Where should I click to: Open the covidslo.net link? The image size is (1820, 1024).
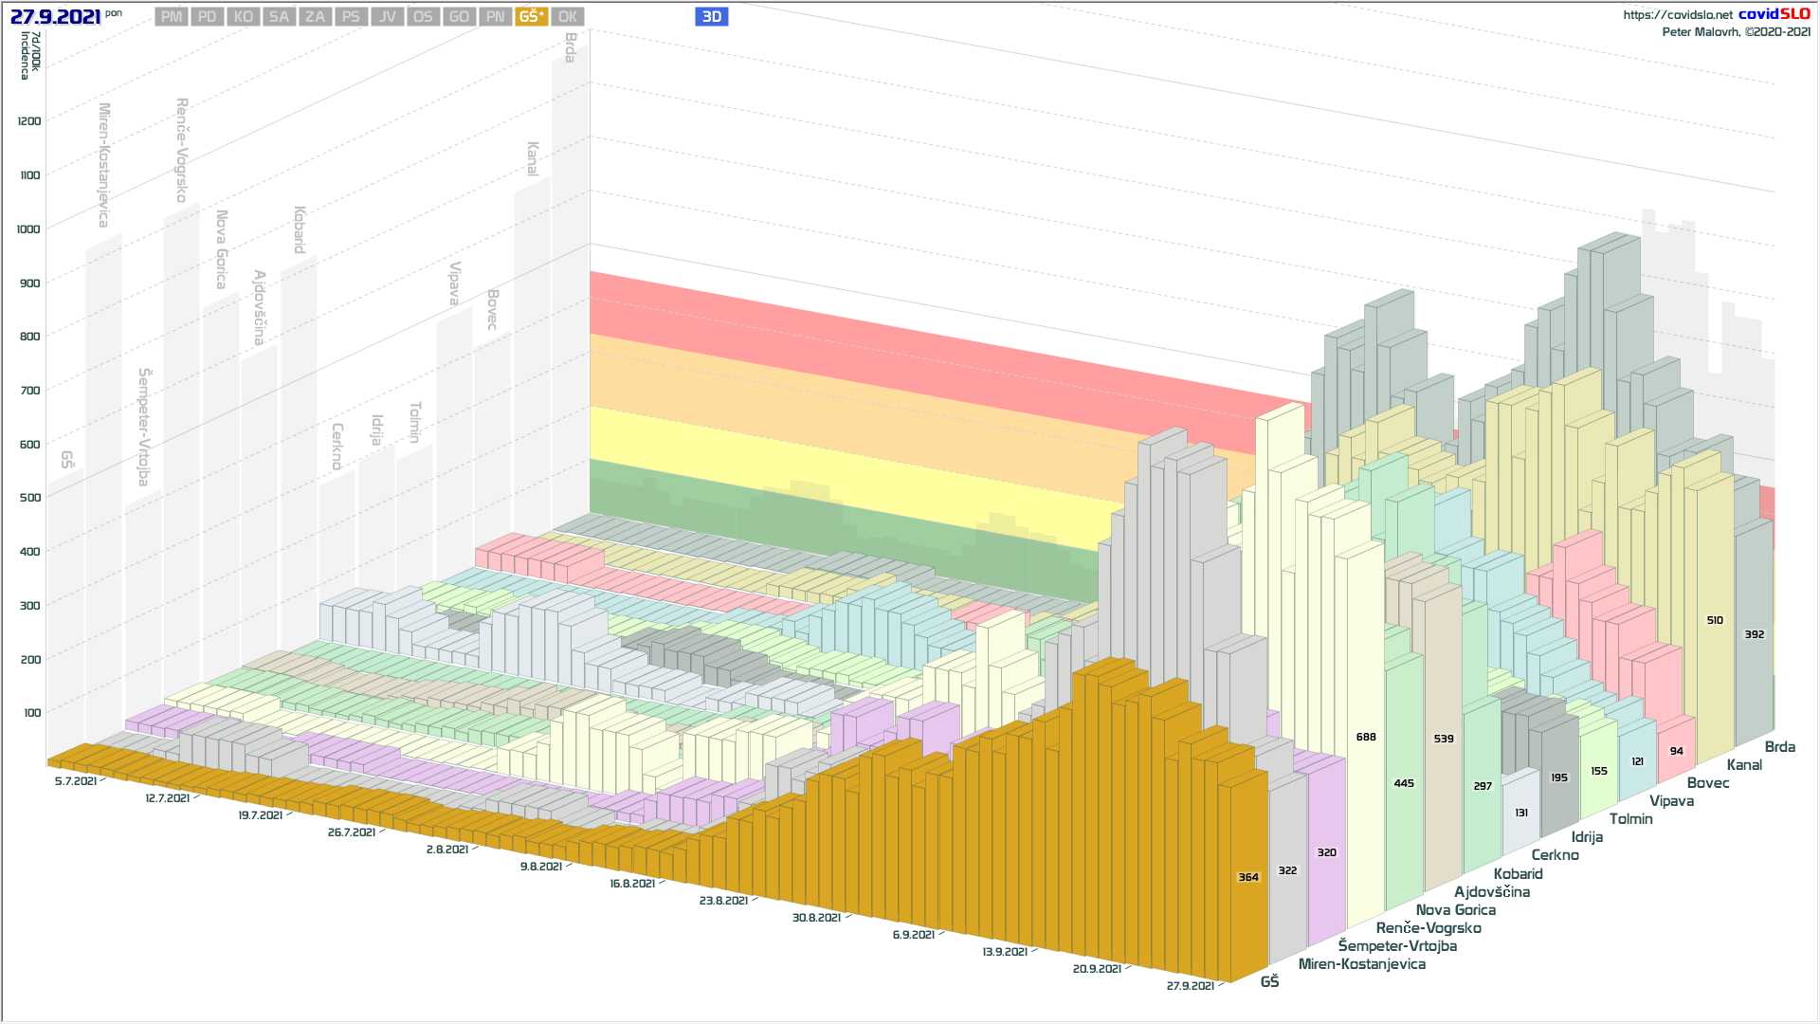[1677, 15]
